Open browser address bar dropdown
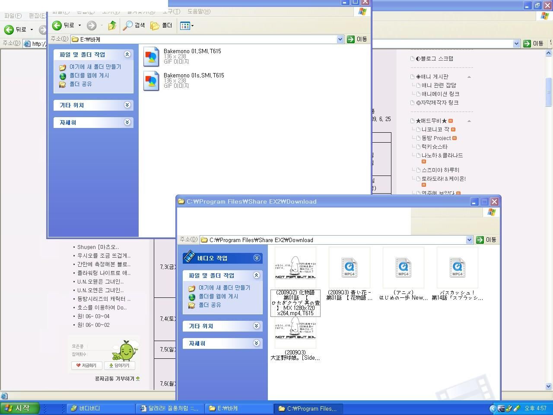 (x=516, y=44)
